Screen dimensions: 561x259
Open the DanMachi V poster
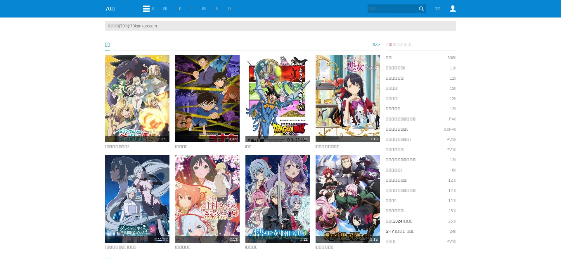[x=137, y=199]
